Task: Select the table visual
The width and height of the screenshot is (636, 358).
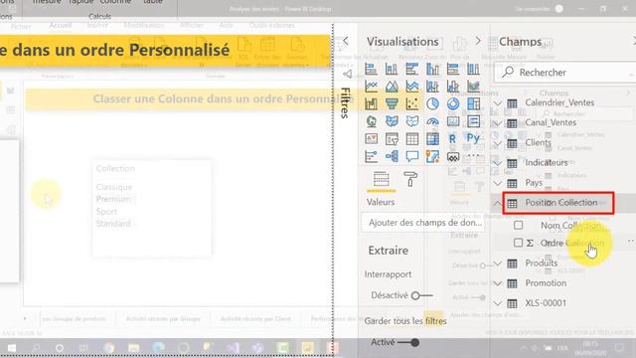Action: 412,139
